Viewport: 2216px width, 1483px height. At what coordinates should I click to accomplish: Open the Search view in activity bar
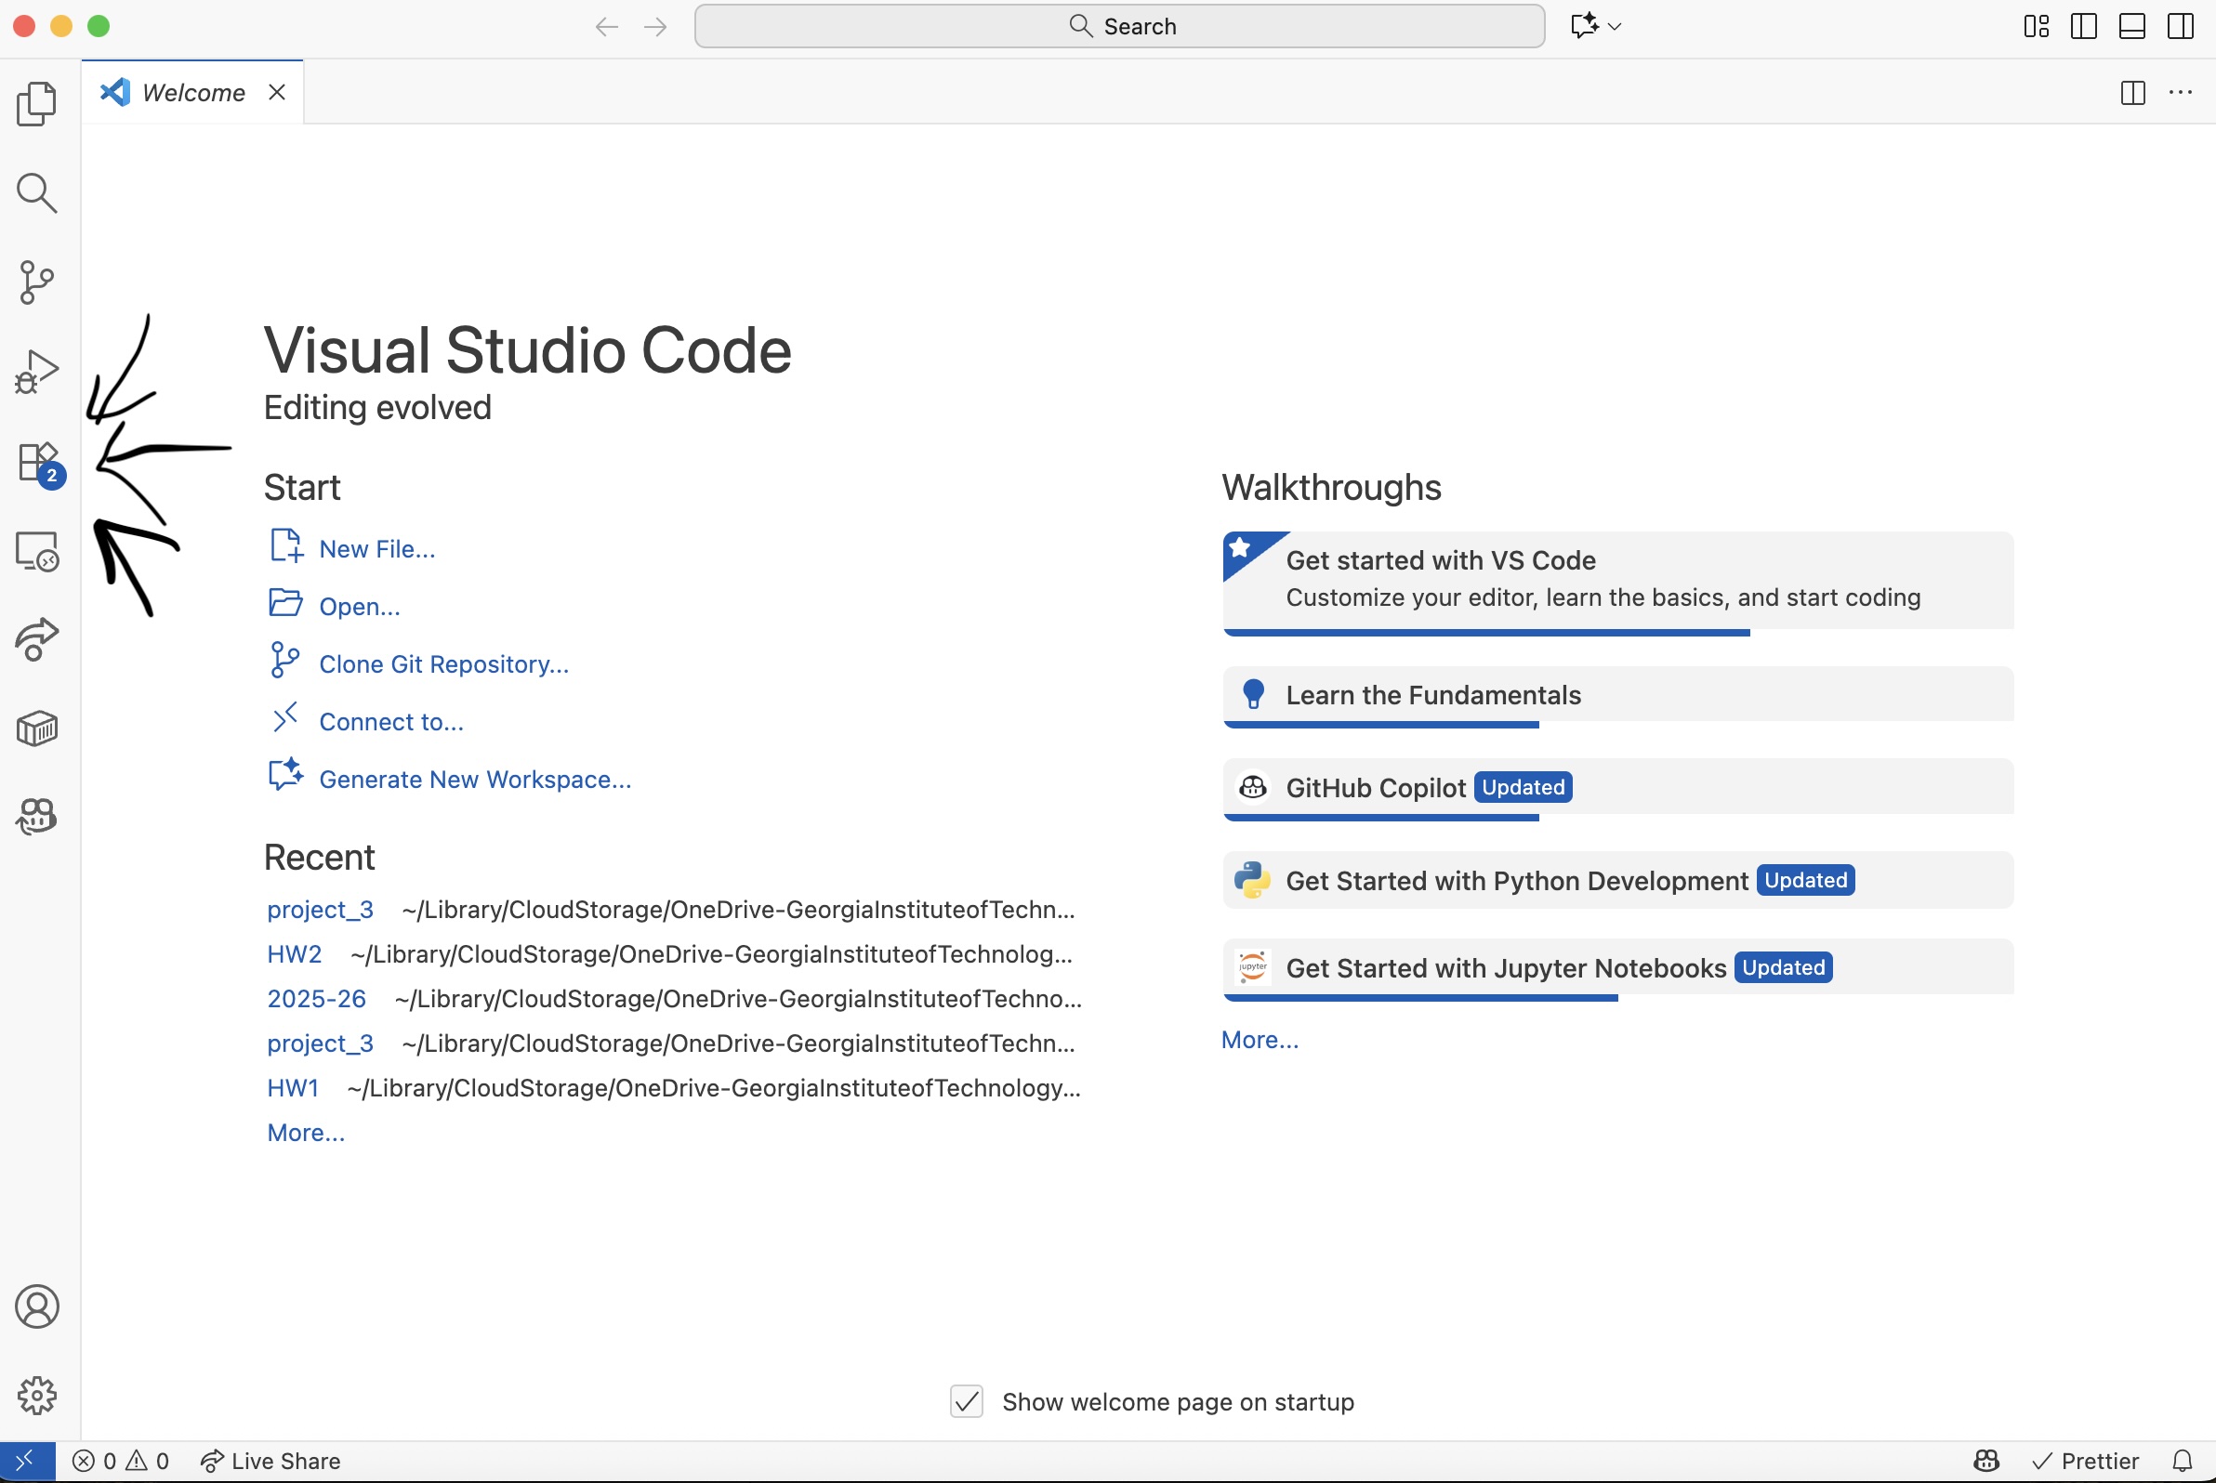pos(37,193)
